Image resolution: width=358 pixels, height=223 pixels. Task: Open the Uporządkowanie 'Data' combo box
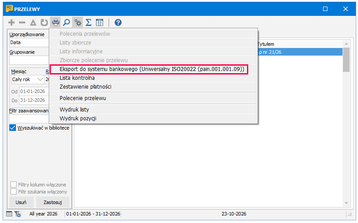29,42
